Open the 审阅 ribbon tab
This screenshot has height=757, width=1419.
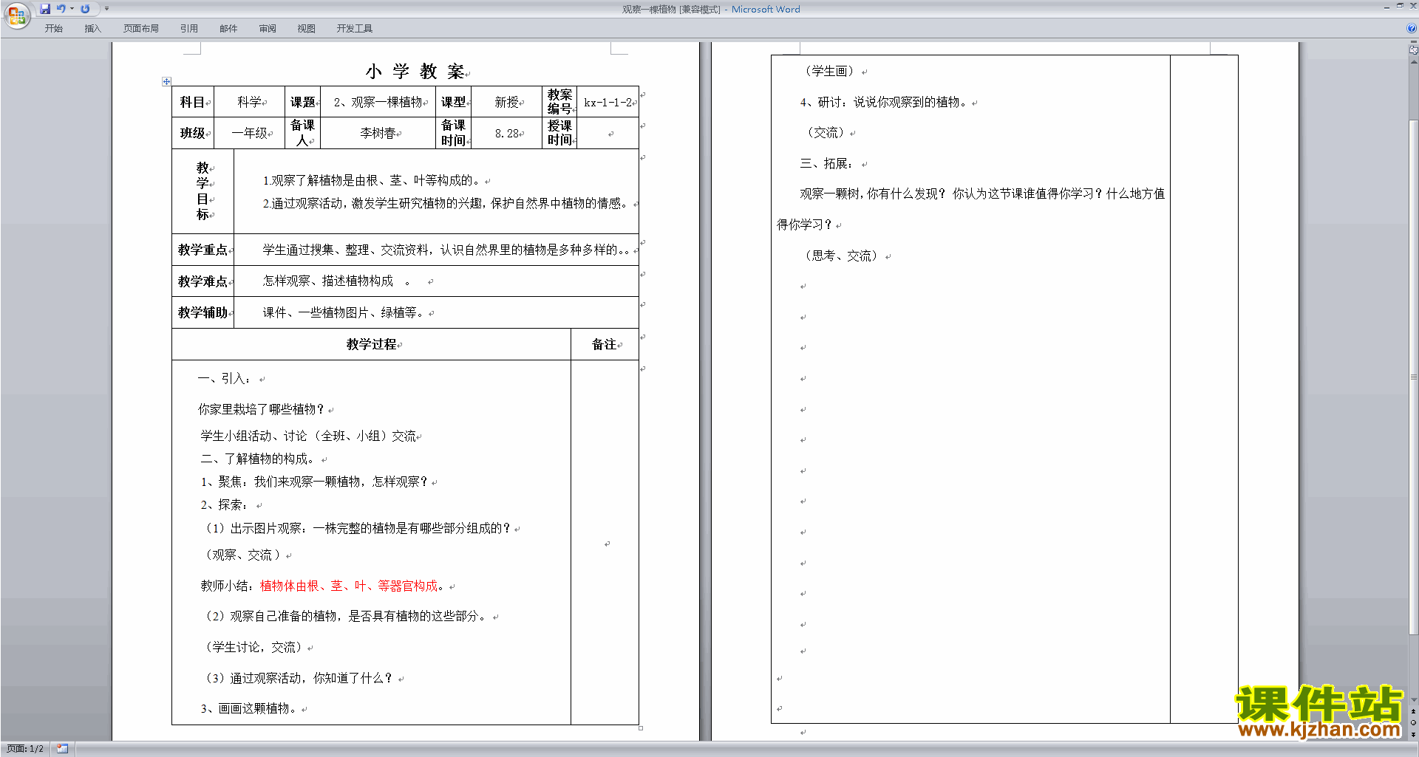click(x=268, y=28)
